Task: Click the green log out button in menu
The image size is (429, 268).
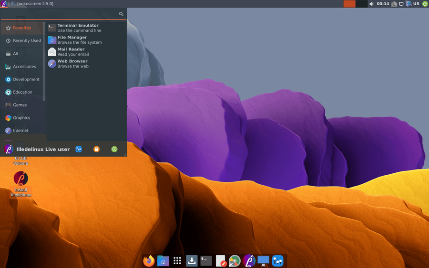Action: (114, 149)
